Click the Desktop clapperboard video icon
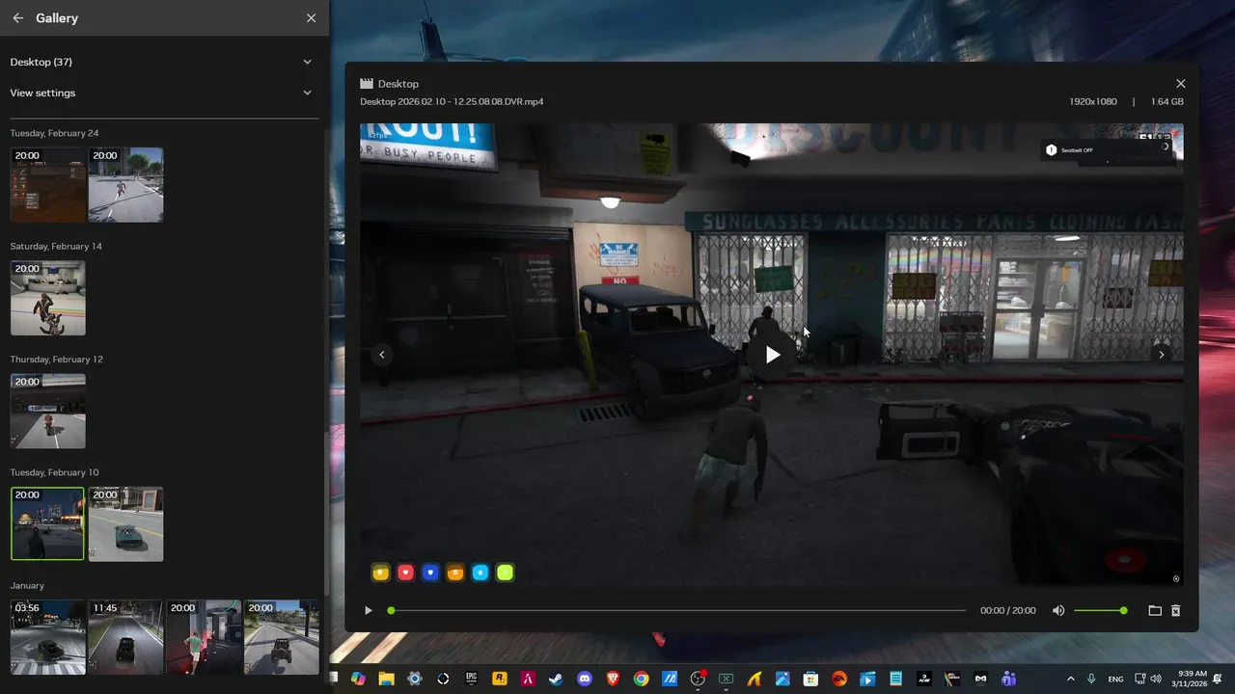The height and width of the screenshot is (694, 1235). pos(367,84)
